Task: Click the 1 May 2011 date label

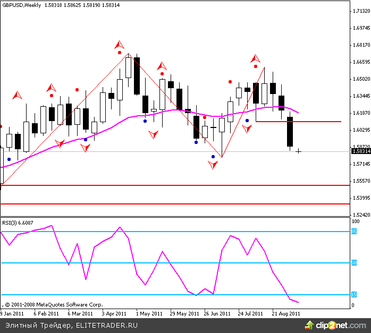Action: coord(149,313)
